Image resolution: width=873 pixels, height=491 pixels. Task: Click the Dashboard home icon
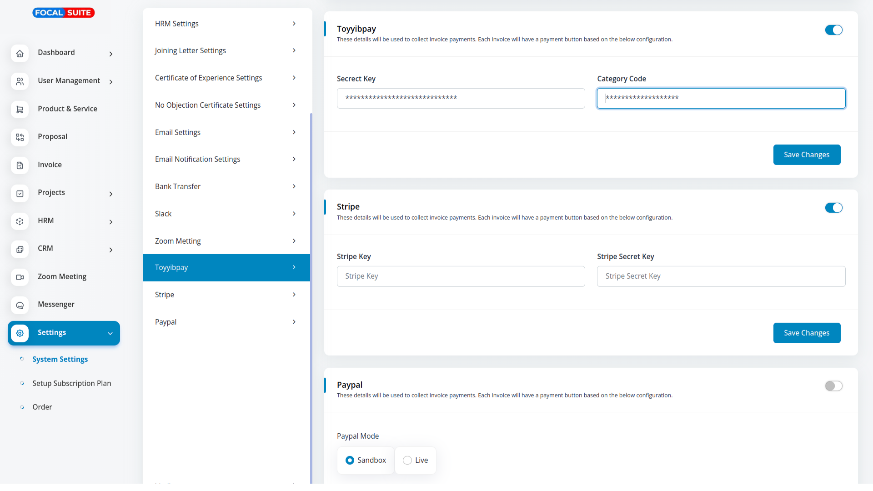20,54
